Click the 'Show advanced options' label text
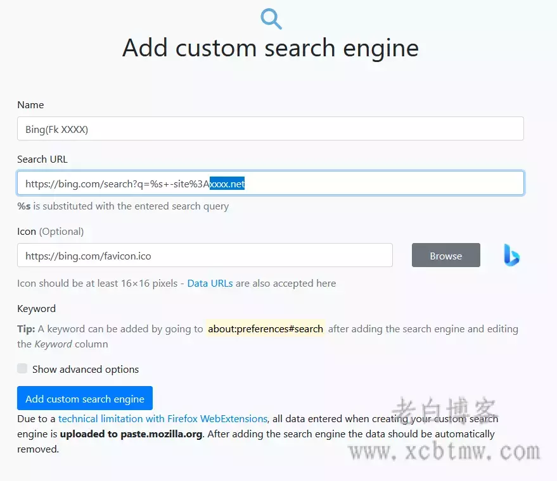The height and width of the screenshot is (481, 557). [x=86, y=370]
